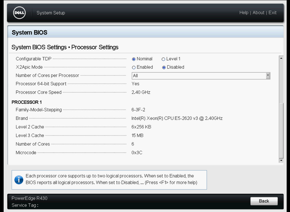Click the 6-3F-2 stepping value
This screenshot has height=212, width=290.
138,110
